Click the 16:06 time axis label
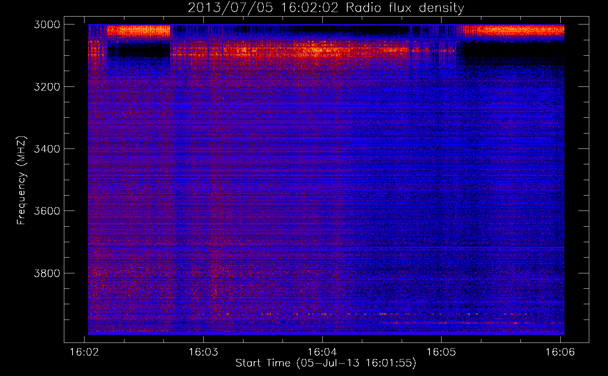Image resolution: width=608 pixels, height=376 pixels. coord(560,352)
